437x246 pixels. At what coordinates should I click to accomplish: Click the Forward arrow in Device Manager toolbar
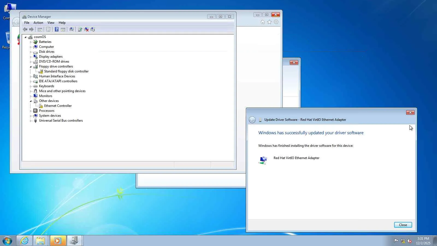pos(31,30)
